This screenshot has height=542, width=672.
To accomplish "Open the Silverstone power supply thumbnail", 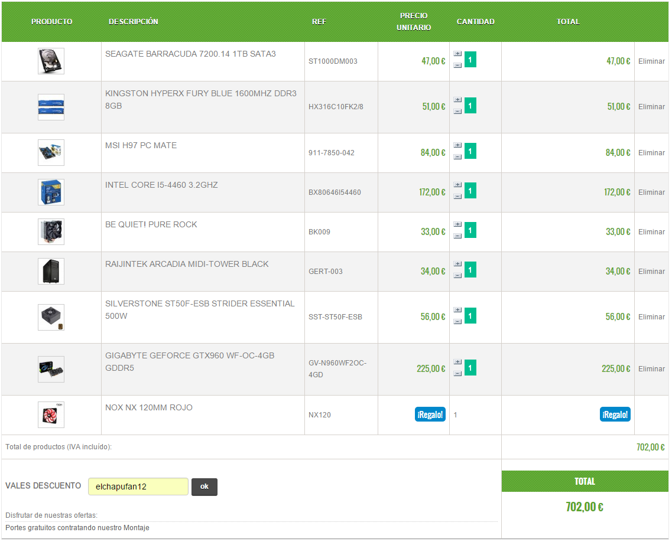I will 51,317.
